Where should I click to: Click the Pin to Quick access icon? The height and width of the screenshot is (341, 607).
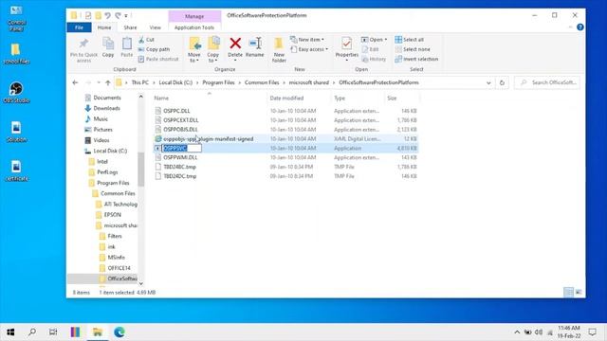pyautogui.click(x=83, y=50)
